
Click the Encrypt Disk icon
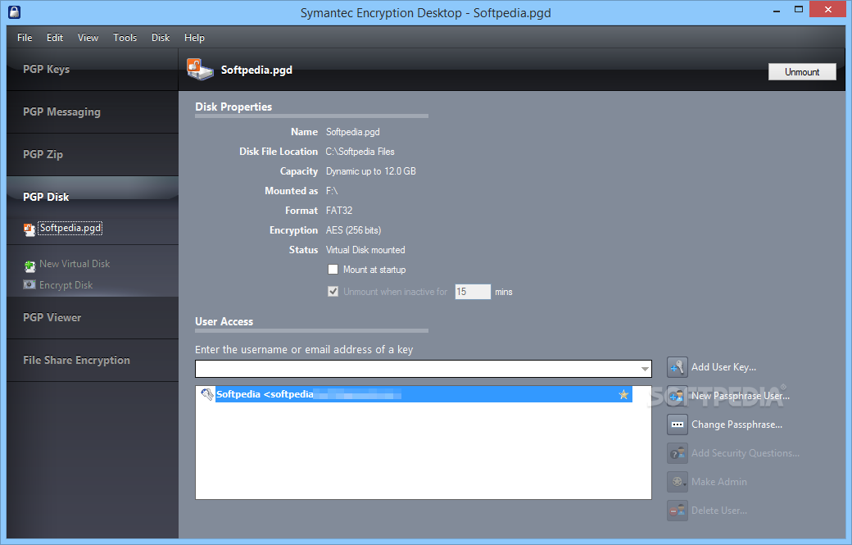coord(29,284)
